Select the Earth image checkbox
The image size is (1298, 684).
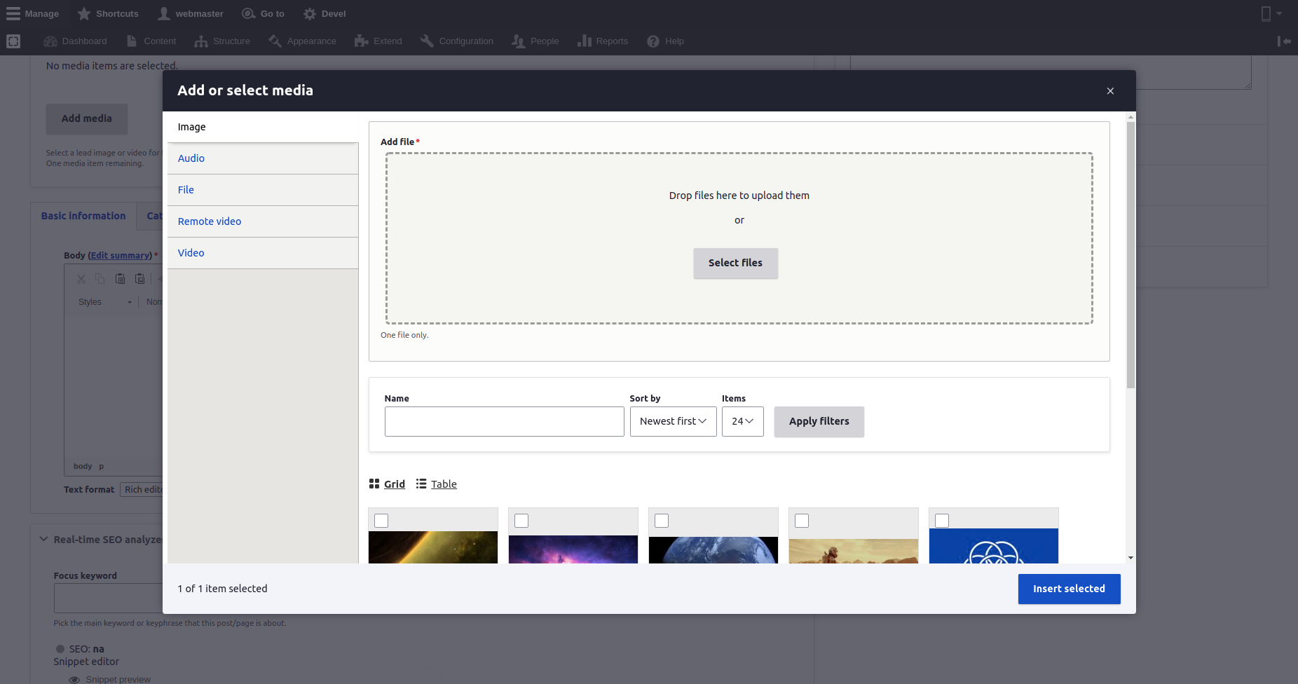(662, 521)
